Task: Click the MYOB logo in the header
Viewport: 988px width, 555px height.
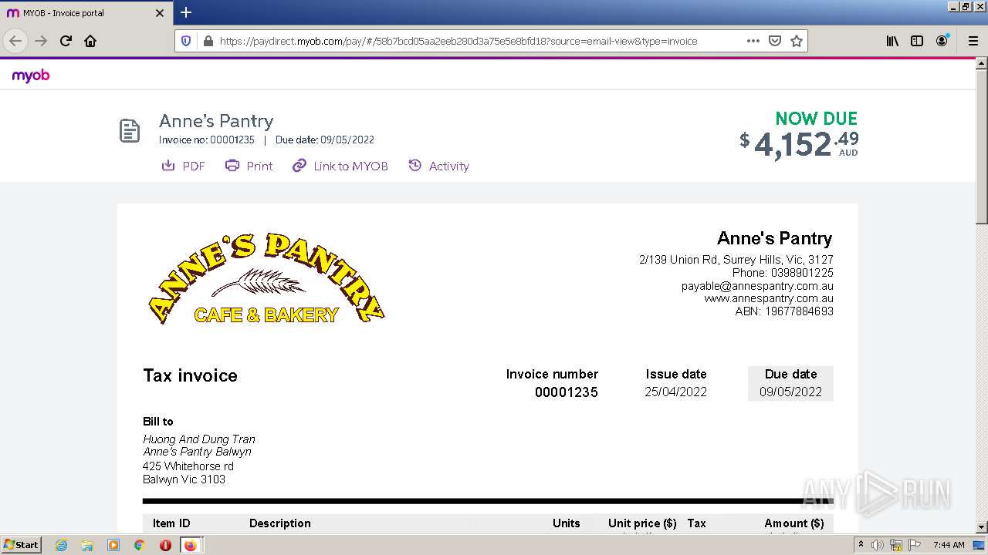Action: pyautogui.click(x=31, y=76)
